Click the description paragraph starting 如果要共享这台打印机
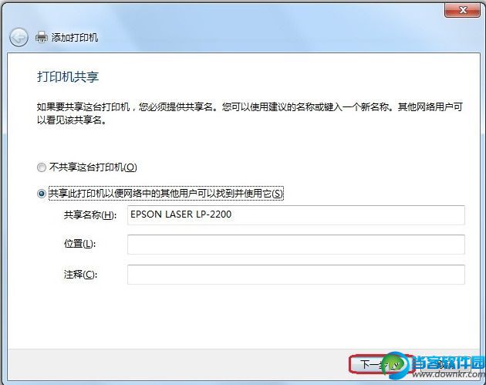486x385 pixels. click(249, 113)
